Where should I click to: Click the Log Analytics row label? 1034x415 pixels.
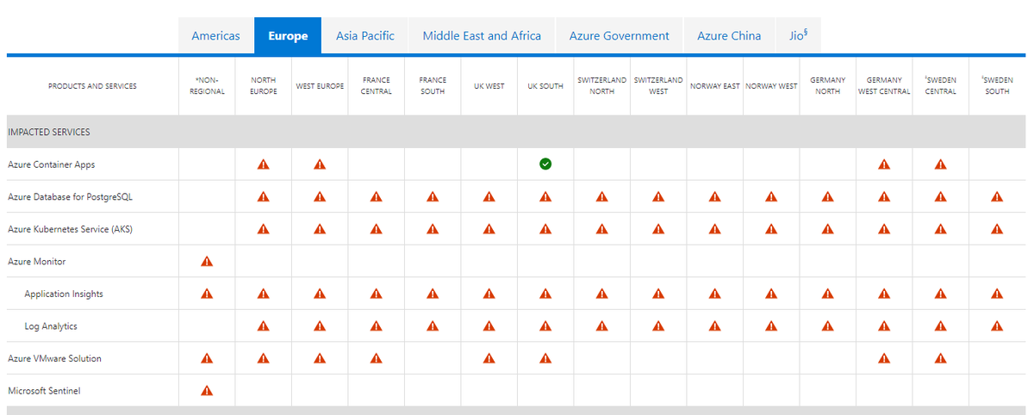pyautogui.click(x=51, y=326)
